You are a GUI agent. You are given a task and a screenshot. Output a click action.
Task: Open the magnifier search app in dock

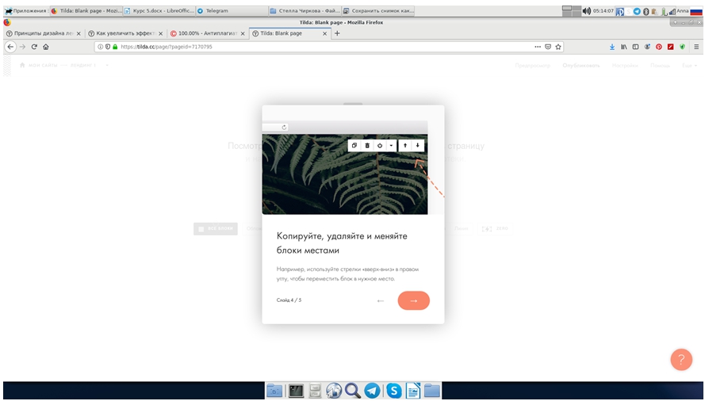tap(352, 390)
